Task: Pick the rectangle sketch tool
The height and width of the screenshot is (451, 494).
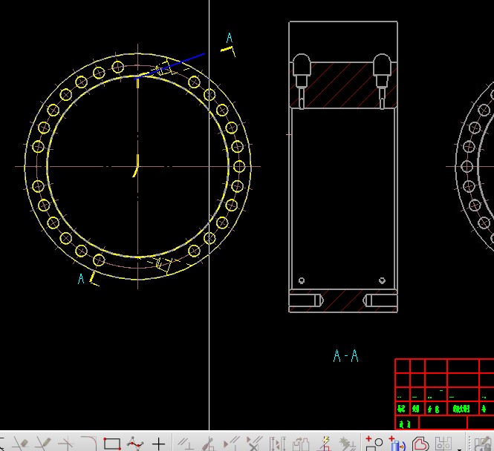Action: 112,444
